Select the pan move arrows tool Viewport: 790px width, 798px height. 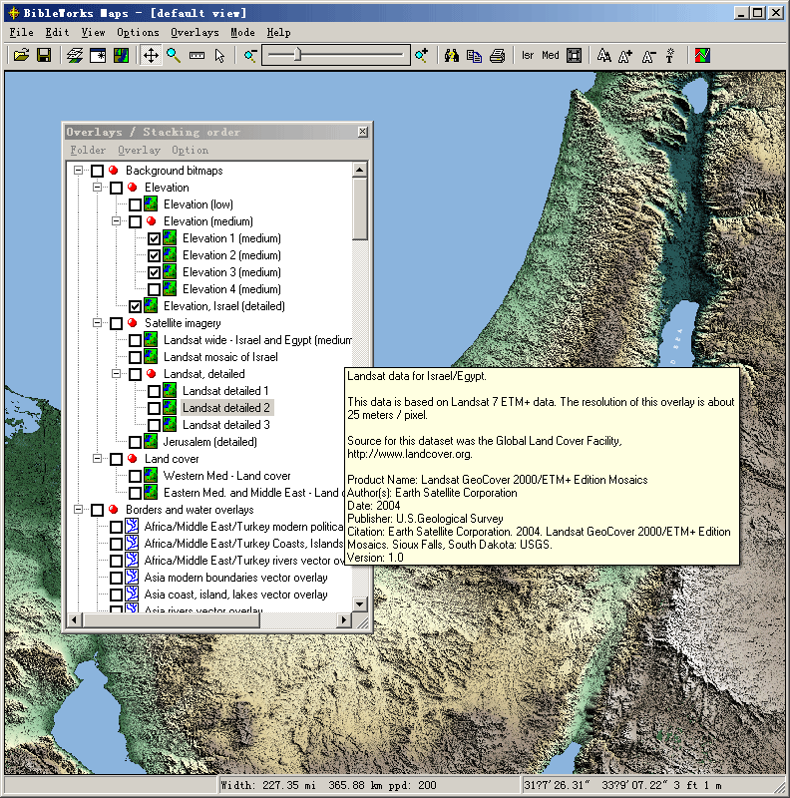(152, 55)
